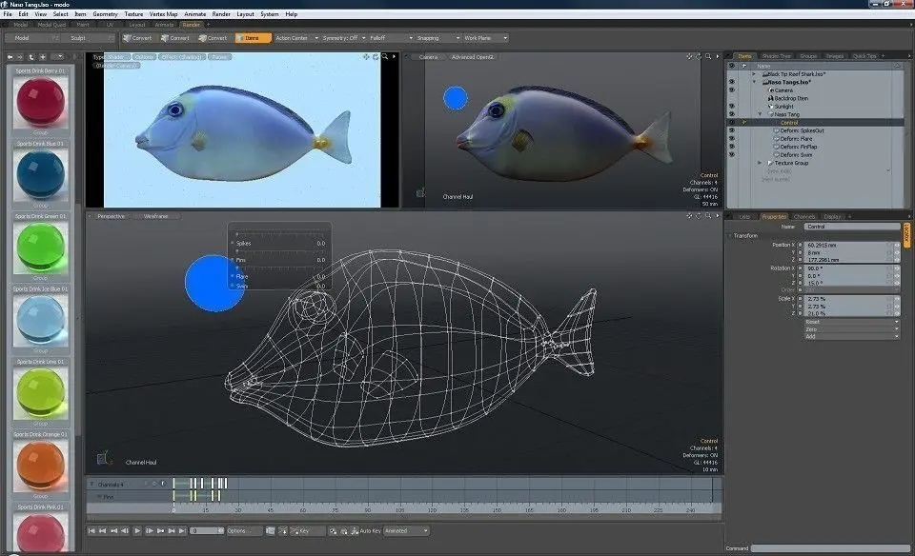Expand the Texture Group item
The width and height of the screenshot is (915, 556).
coord(760,163)
